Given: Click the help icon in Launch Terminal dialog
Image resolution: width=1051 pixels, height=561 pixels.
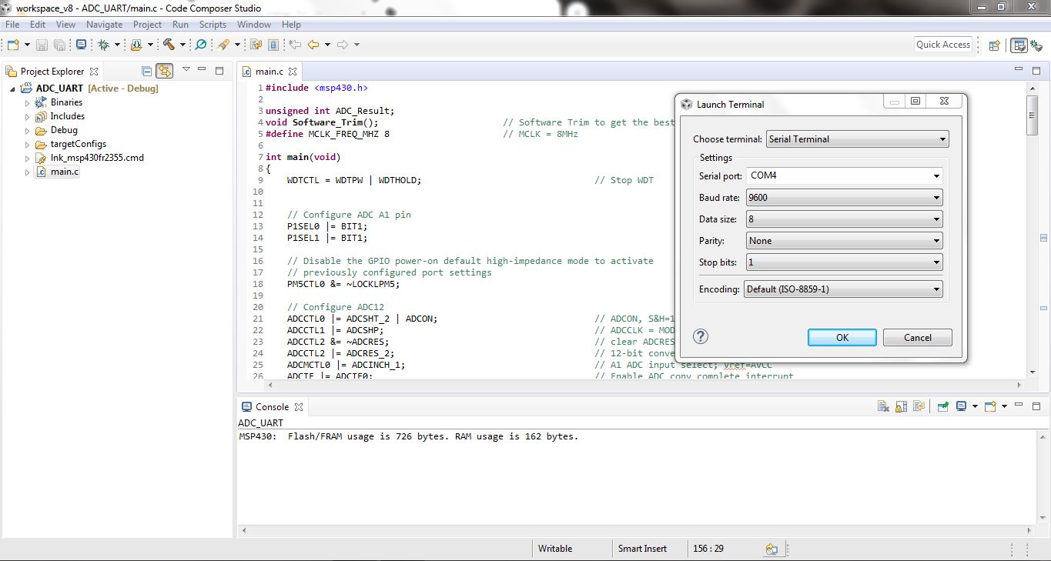Looking at the screenshot, I should pyautogui.click(x=701, y=336).
